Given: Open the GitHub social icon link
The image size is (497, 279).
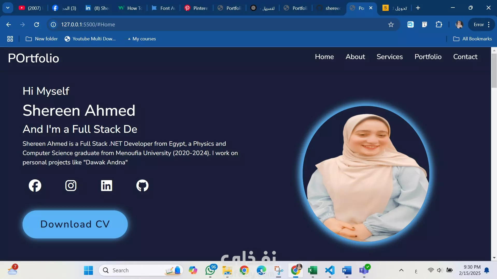Looking at the screenshot, I should pos(142,185).
